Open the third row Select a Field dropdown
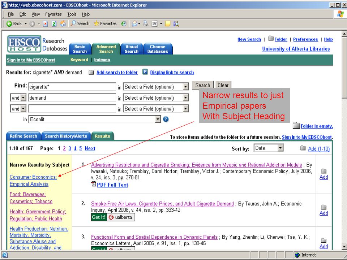The image size is (347, 260). click(156, 109)
